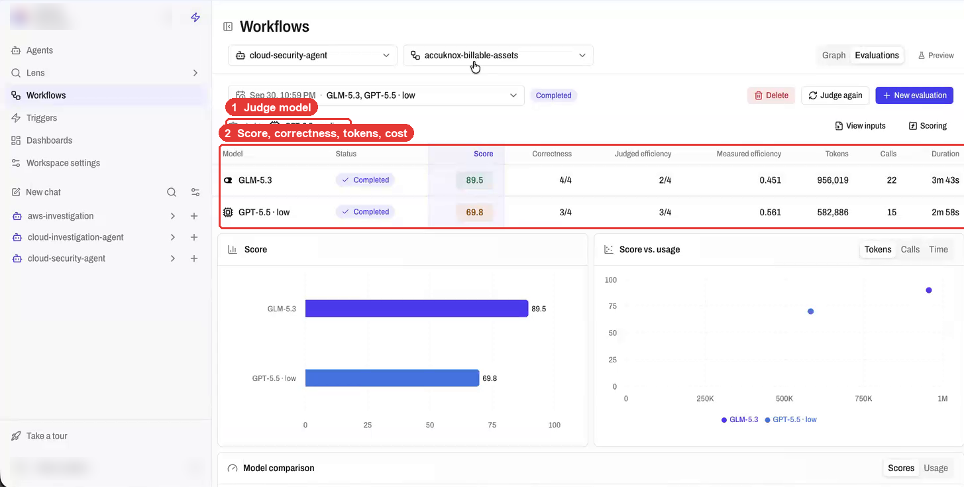Click the GLM-5.3 score bar in chart
Screen dimensions: 964x487
417,309
